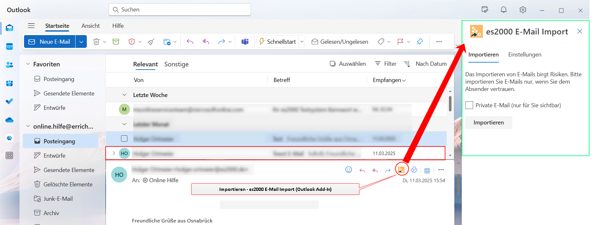Click Gelesen/Ungelesen to toggle read state

click(340, 42)
